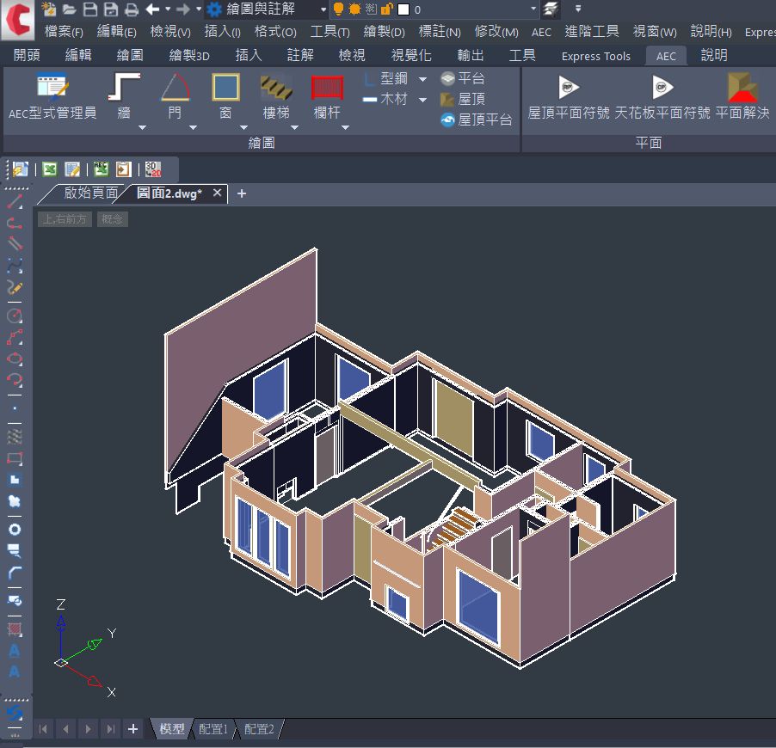Screen dimensions: 776x748
Task: Expand the 木材 dropdown arrow
Action: click(421, 98)
